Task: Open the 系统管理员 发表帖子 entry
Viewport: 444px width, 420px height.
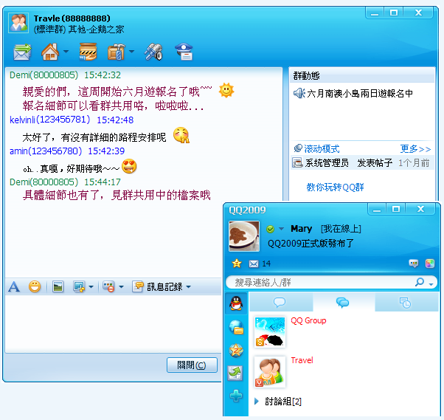Action: click(362, 162)
